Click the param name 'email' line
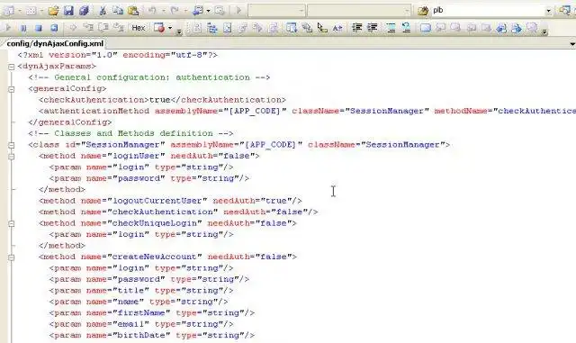 pos(141,324)
